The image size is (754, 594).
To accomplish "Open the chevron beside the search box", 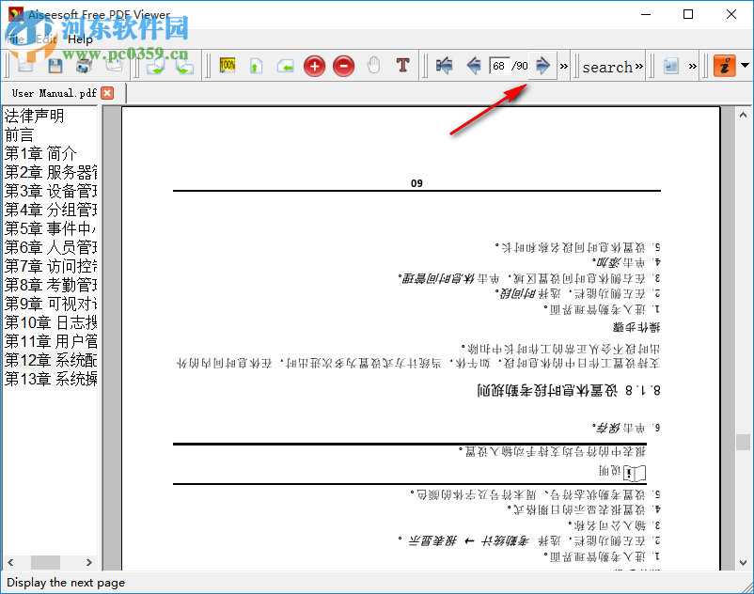I will click(x=638, y=66).
